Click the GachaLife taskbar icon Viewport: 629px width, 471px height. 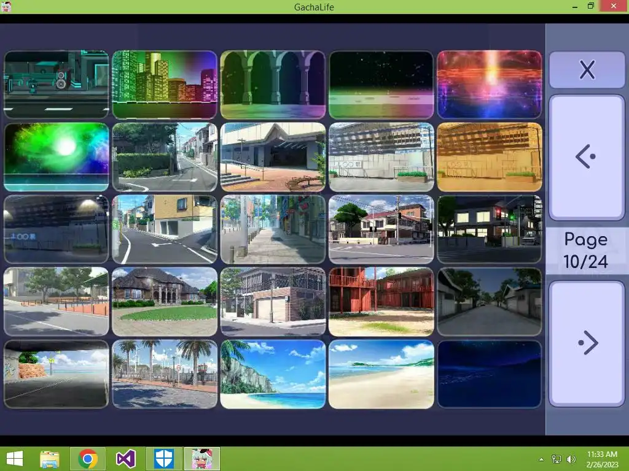(x=201, y=459)
